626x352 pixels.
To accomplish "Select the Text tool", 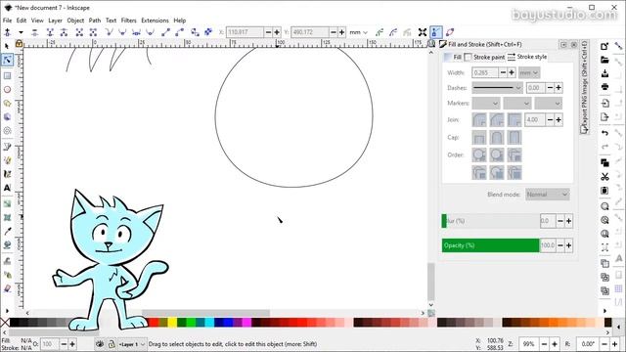I will [x=7, y=188].
